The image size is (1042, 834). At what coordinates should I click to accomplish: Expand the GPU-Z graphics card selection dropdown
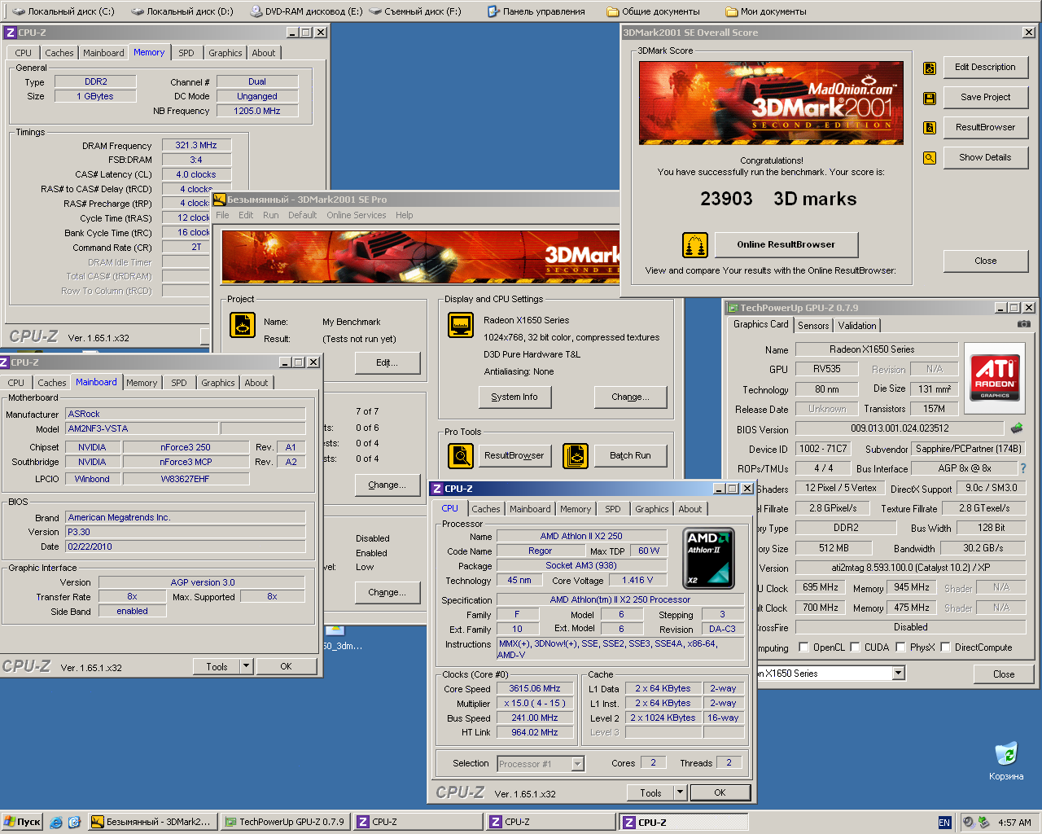click(898, 674)
